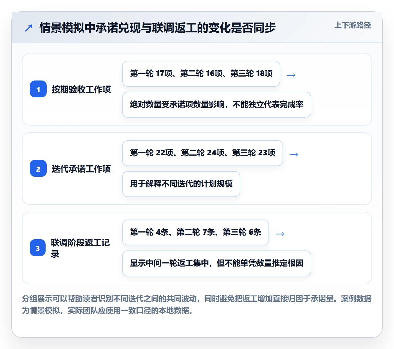Click the note 绝对数量受承诺项数量影响

click(217, 105)
